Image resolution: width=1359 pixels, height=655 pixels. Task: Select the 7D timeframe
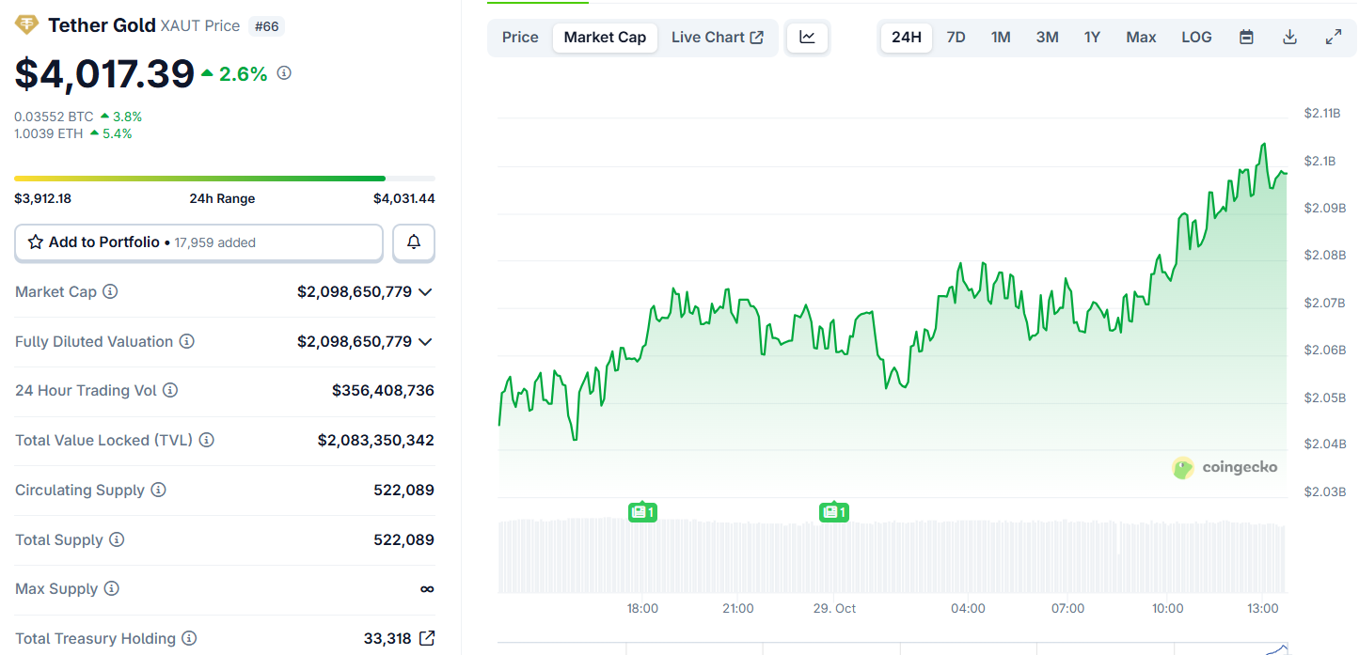click(x=955, y=37)
